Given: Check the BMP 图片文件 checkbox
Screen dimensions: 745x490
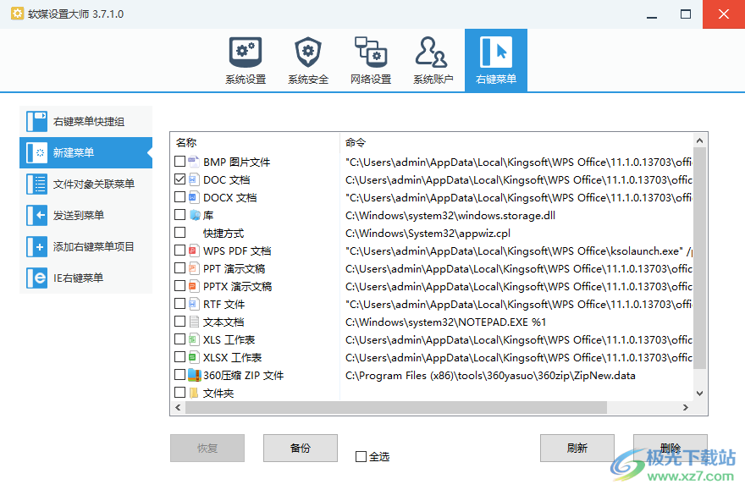Looking at the screenshot, I should pyautogui.click(x=179, y=162).
